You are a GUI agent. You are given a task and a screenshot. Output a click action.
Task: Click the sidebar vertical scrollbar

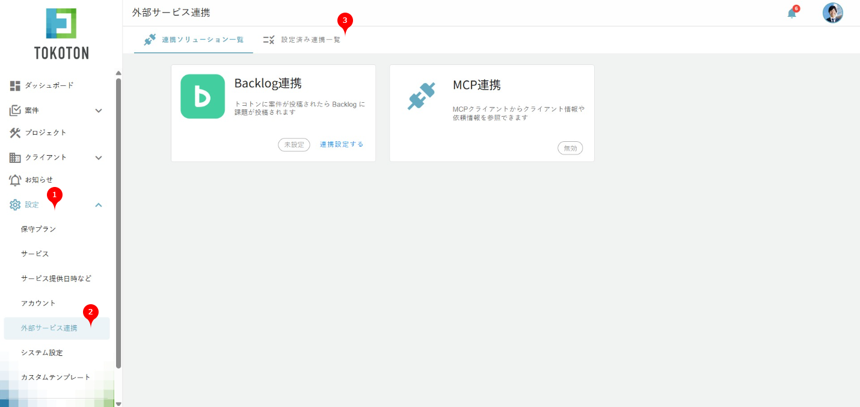118,222
